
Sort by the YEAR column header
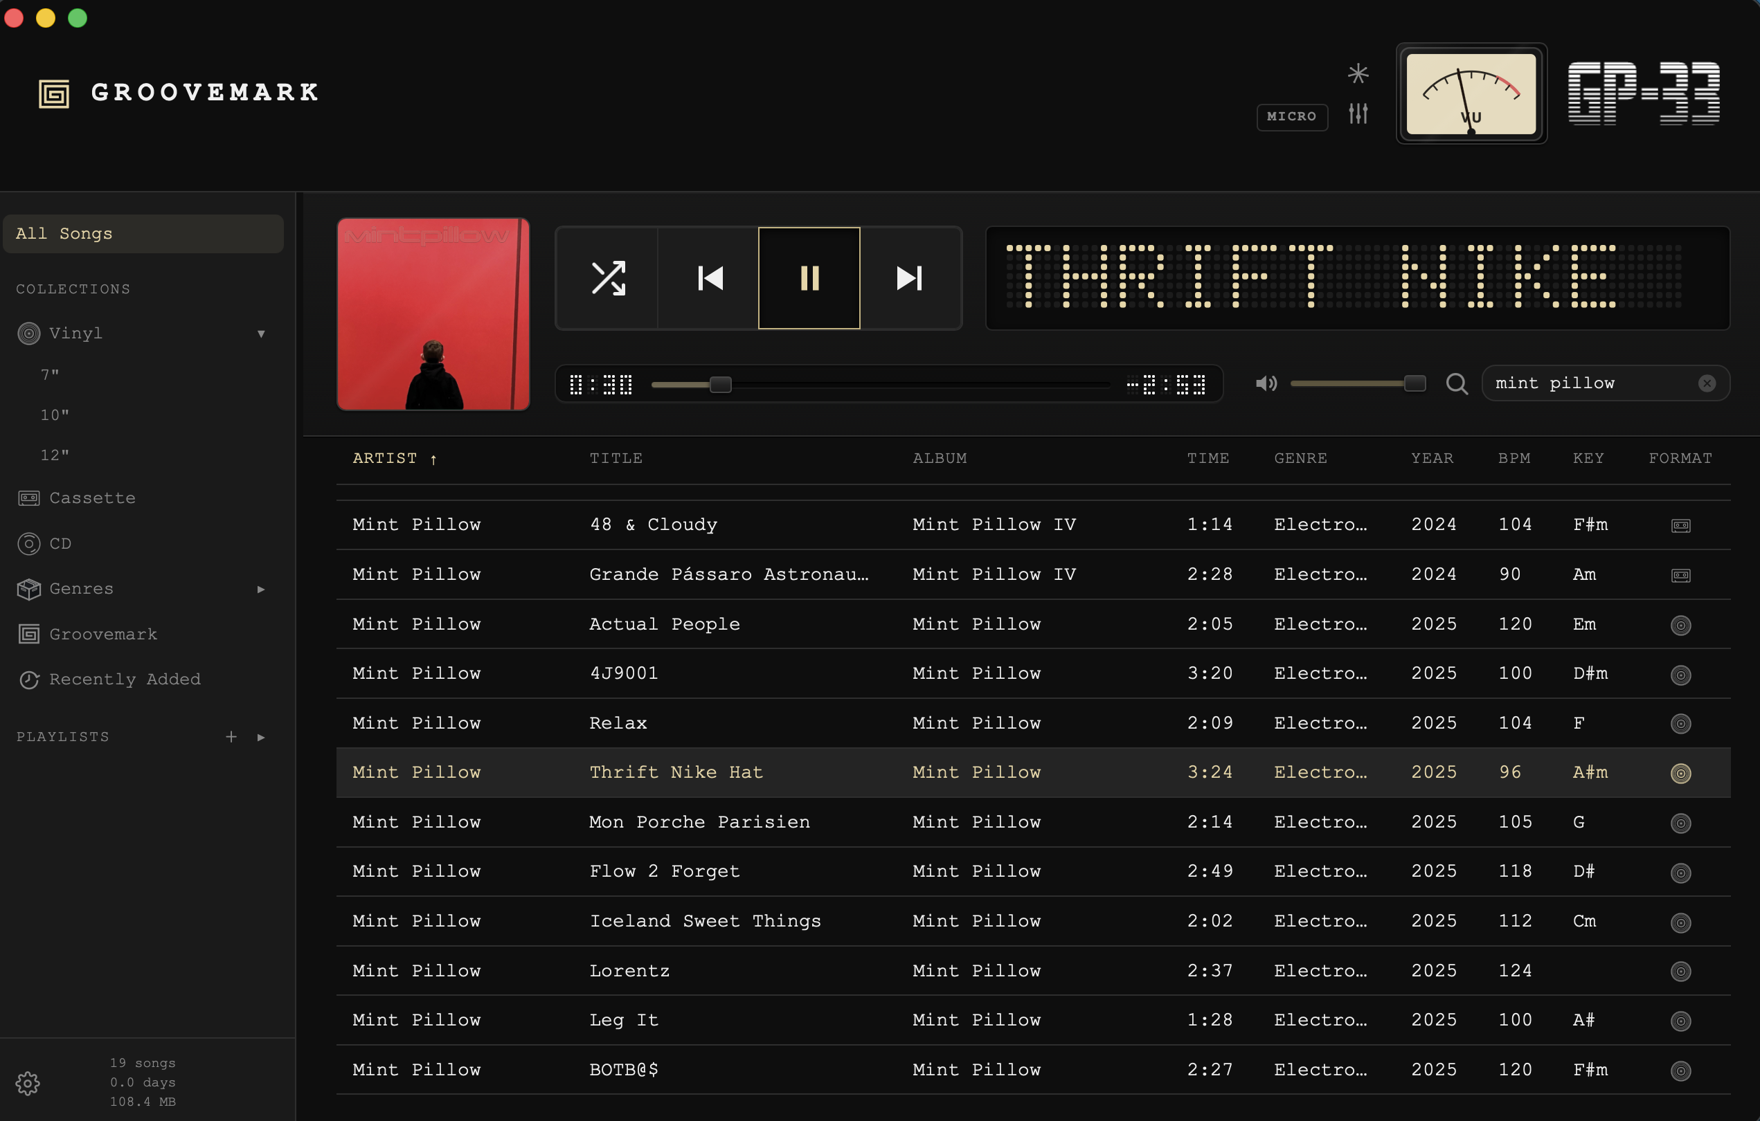(x=1432, y=458)
